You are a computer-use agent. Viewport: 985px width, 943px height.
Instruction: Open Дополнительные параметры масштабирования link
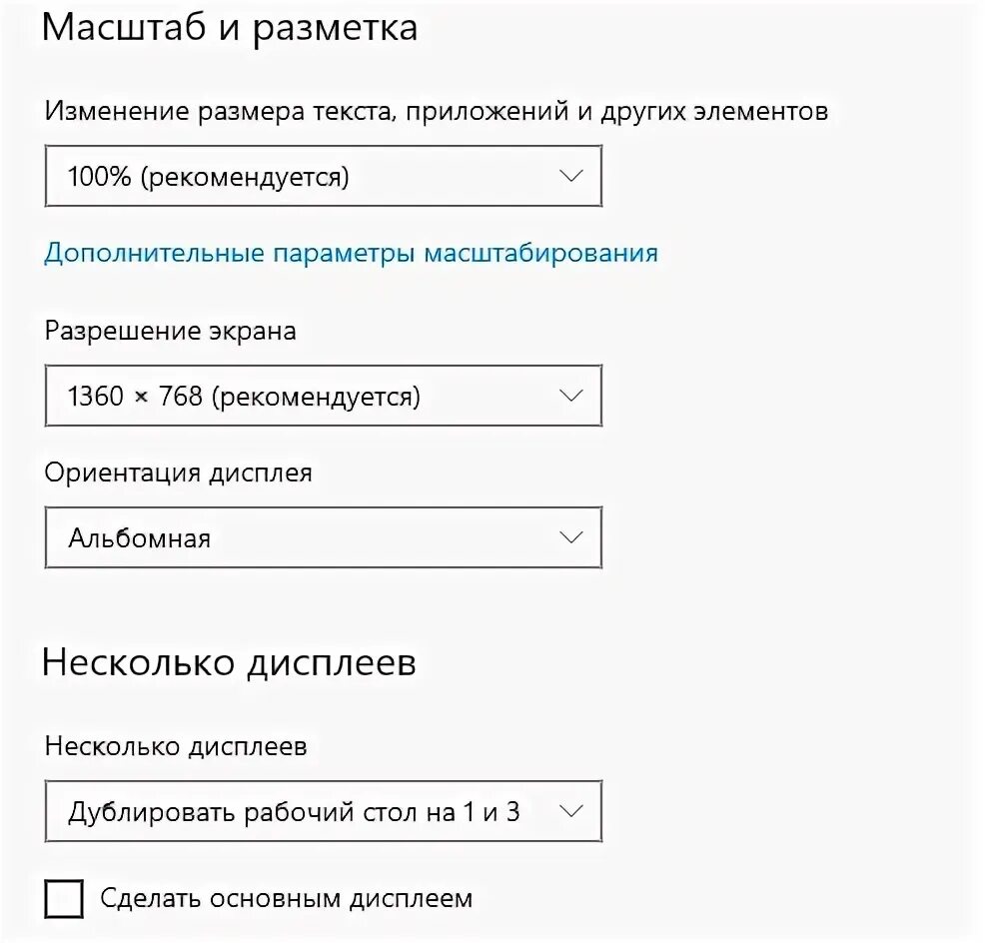[x=351, y=253]
